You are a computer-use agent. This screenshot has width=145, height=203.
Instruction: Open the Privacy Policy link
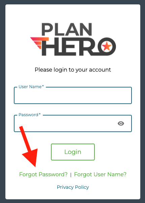[x=73, y=187]
